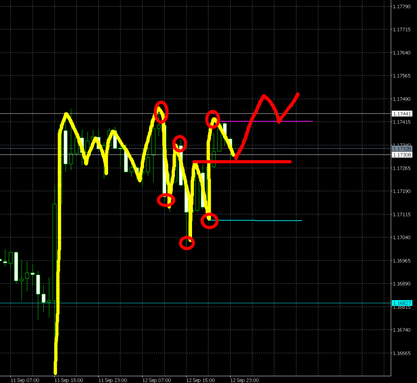
Task: Select the 1.17715 price scale value
Action: (402, 29)
